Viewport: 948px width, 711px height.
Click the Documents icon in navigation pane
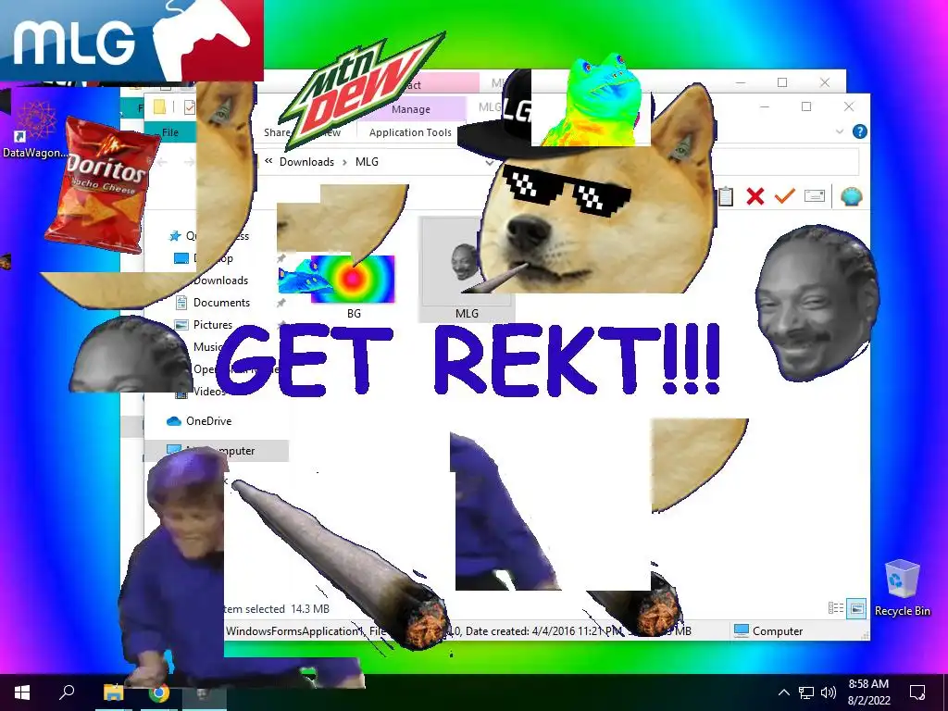tap(181, 303)
